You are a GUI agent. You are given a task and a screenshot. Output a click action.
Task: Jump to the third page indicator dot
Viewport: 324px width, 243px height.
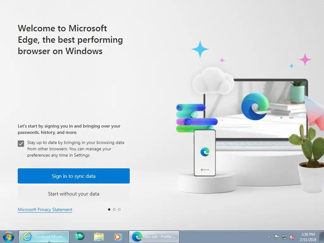[x=119, y=209]
